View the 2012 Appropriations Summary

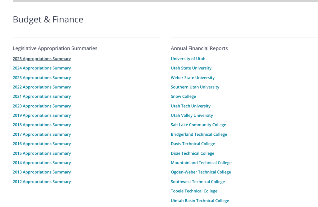[42, 182]
